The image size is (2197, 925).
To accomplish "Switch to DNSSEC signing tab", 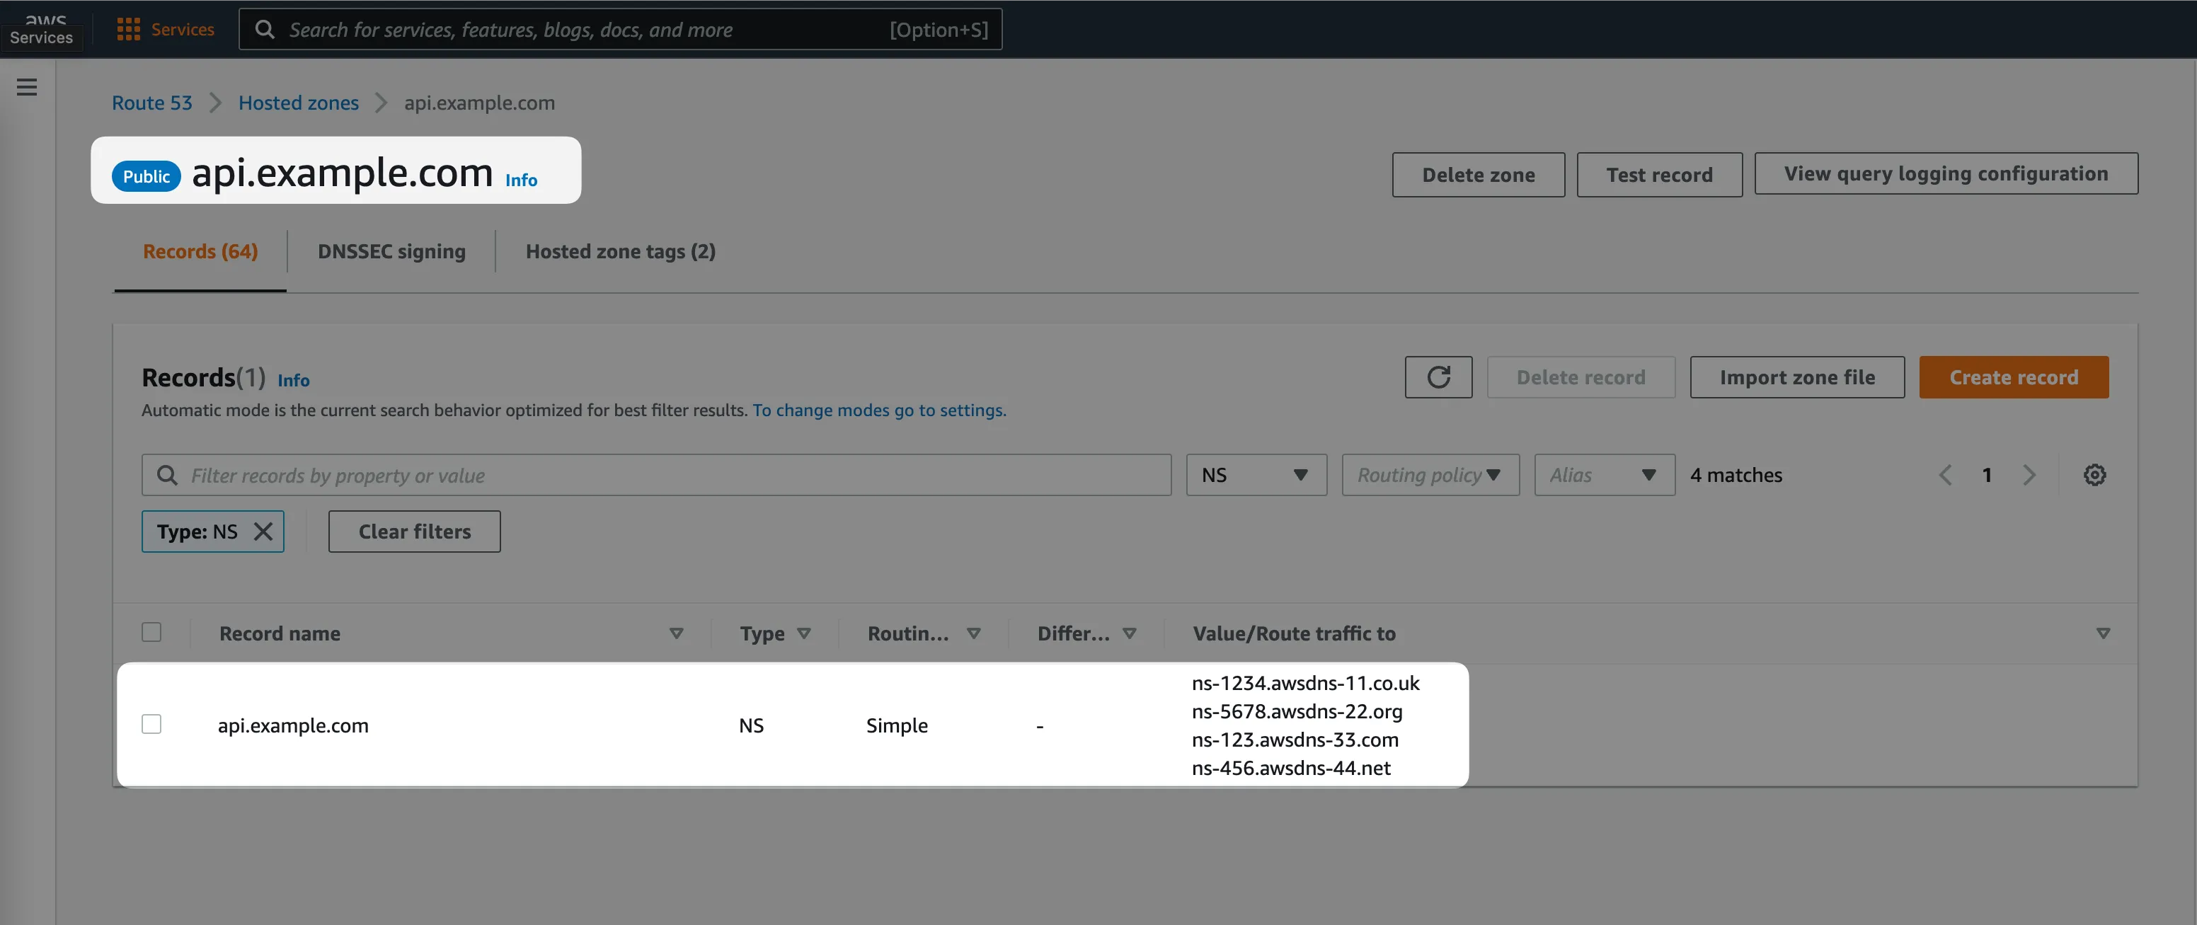I will 391,251.
